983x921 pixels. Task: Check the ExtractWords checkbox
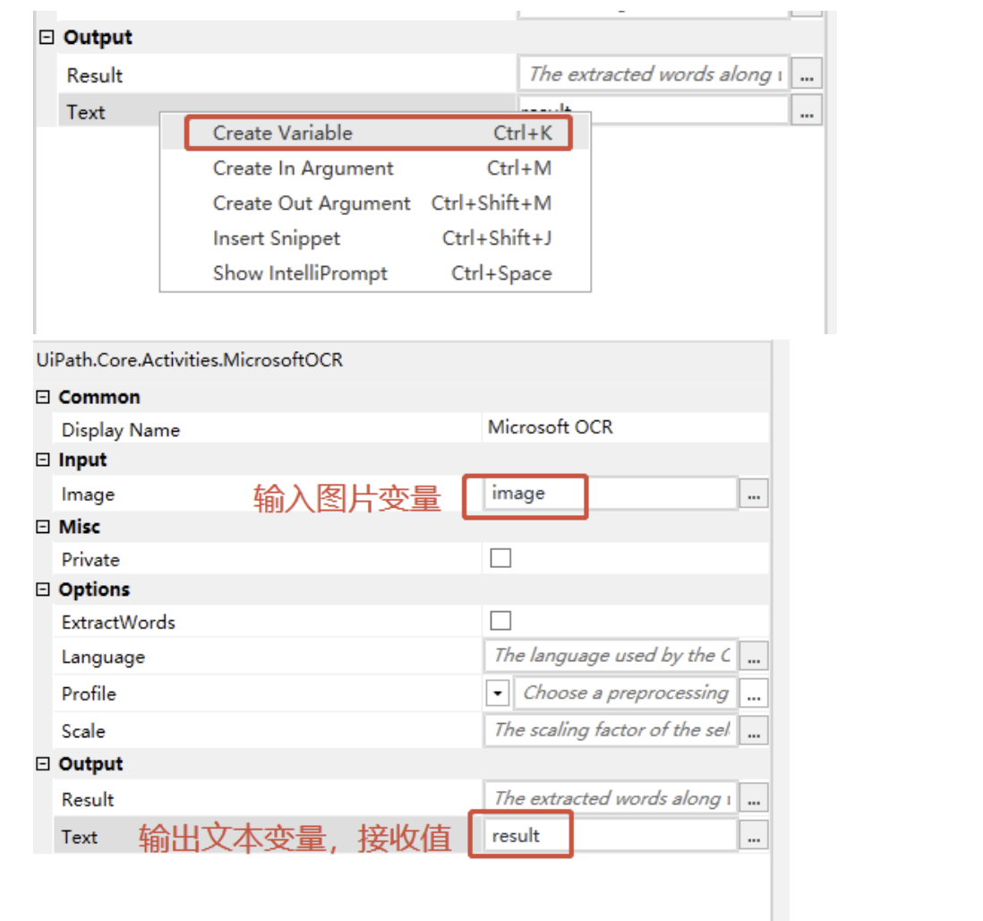[500, 619]
